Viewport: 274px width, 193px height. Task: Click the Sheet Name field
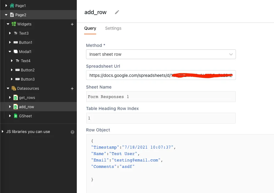[161, 96]
